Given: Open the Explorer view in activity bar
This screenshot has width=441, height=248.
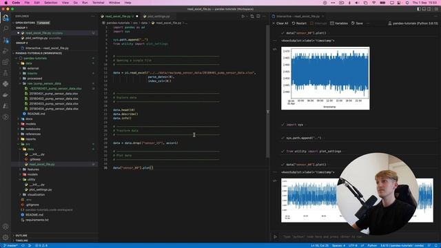Looking at the screenshot, I should [x=6, y=18].
